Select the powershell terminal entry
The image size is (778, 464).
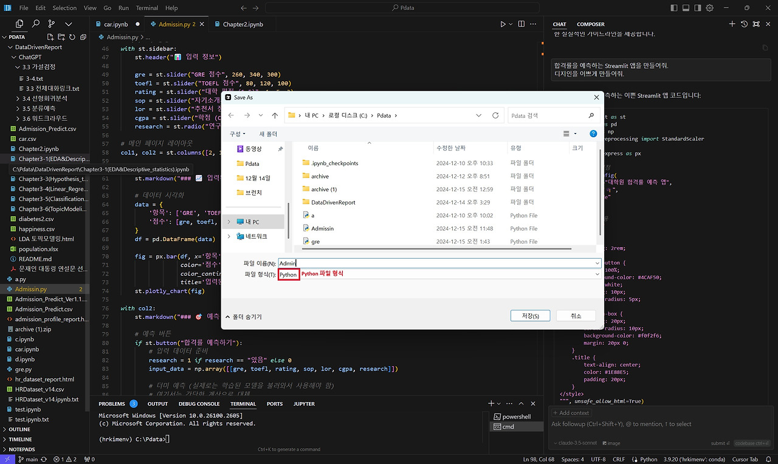[x=515, y=417]
